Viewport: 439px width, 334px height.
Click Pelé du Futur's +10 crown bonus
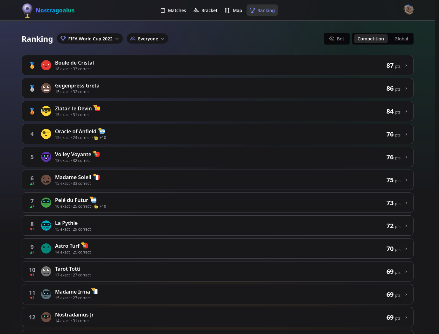(100, 206)
